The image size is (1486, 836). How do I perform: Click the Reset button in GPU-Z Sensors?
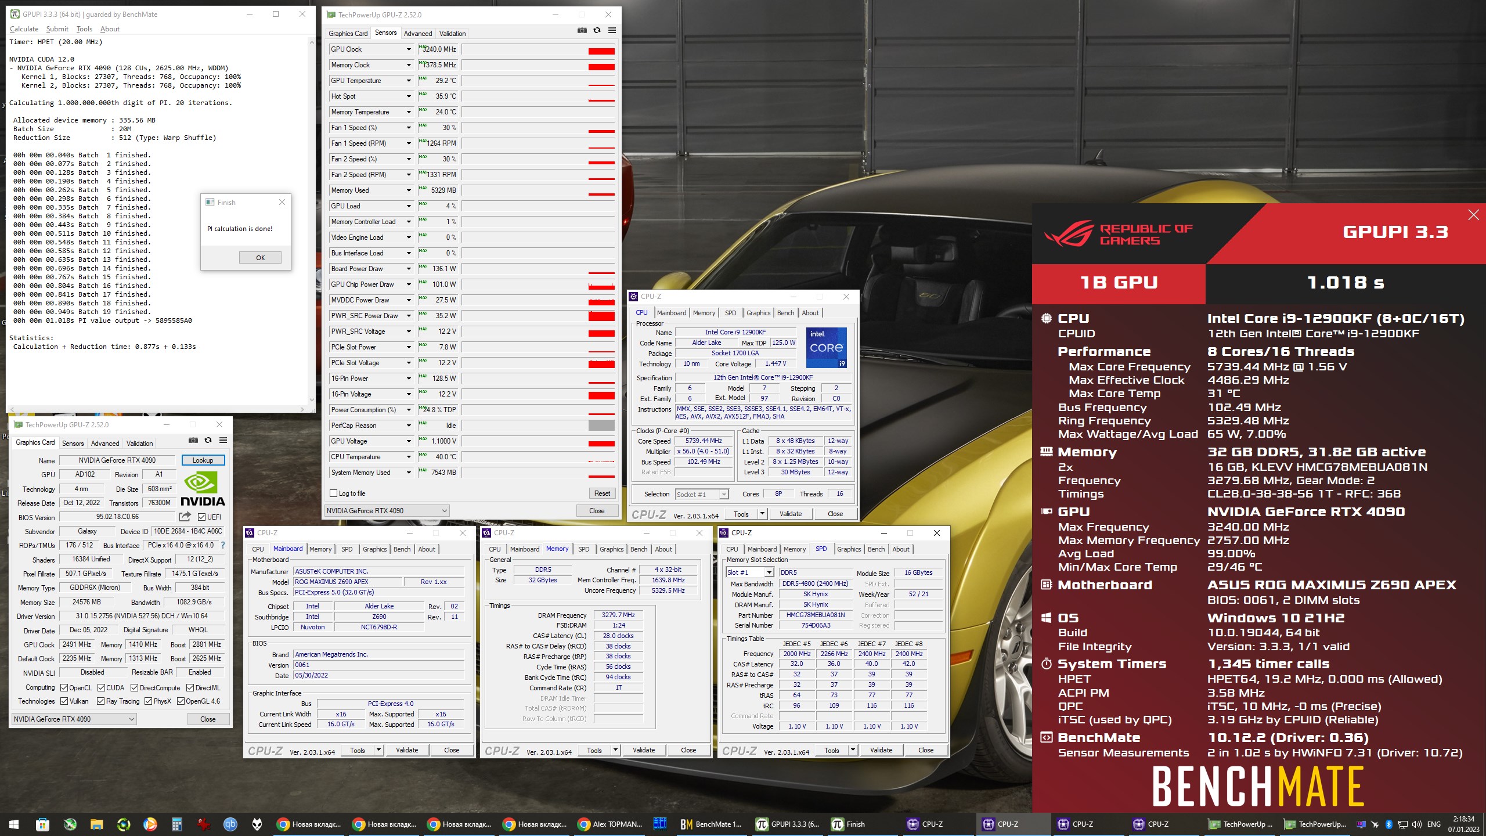(602, 493)
